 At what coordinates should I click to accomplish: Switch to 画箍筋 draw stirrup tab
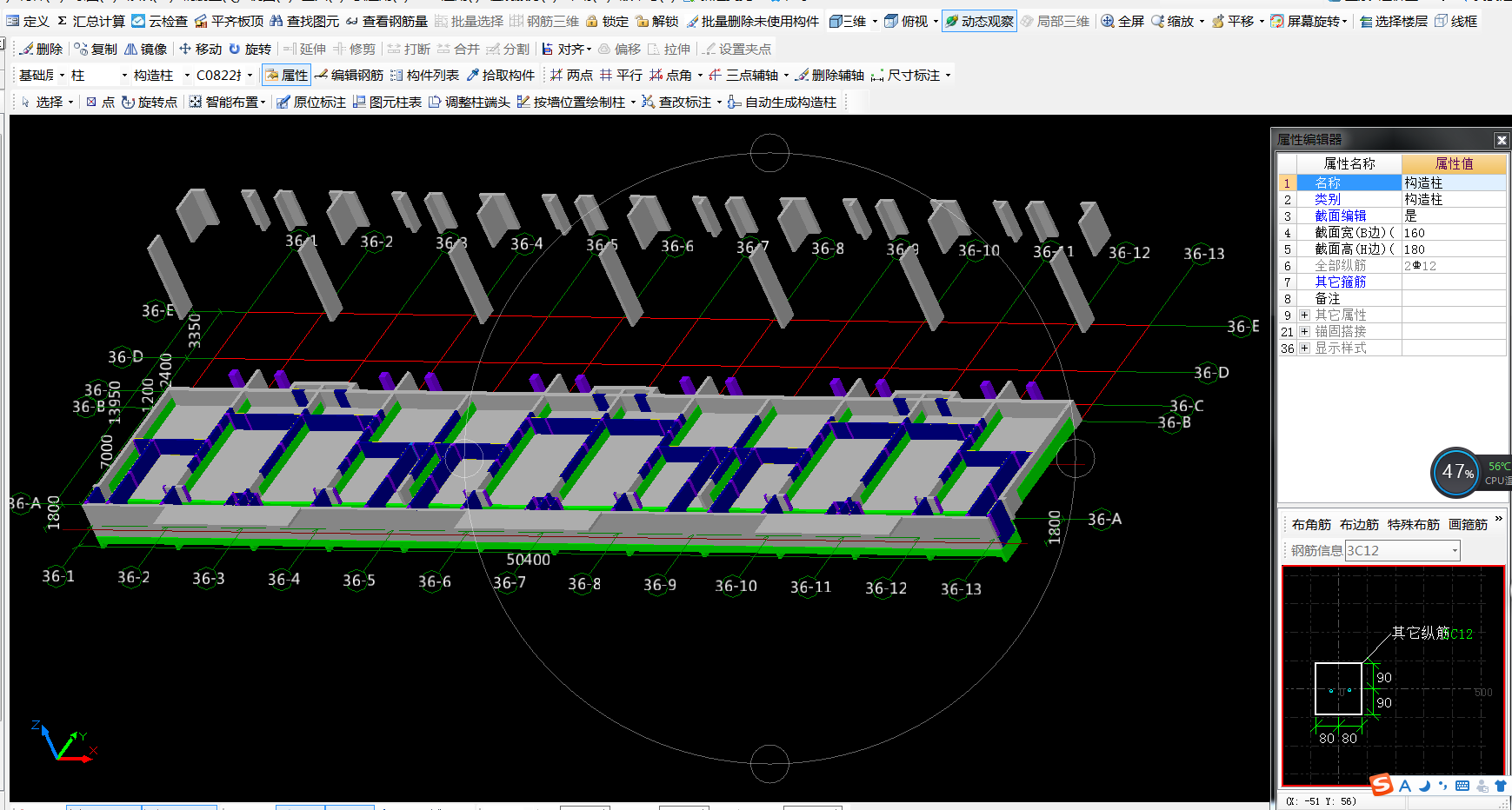[1468, 524]
